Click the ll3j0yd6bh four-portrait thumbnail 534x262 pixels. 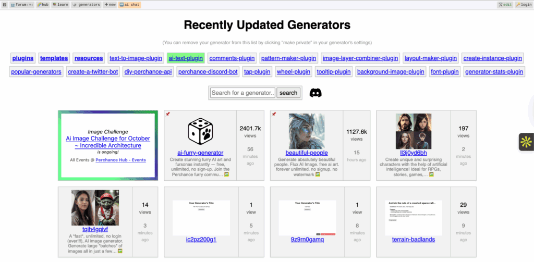pyautogui.click(x=413, y=131)
